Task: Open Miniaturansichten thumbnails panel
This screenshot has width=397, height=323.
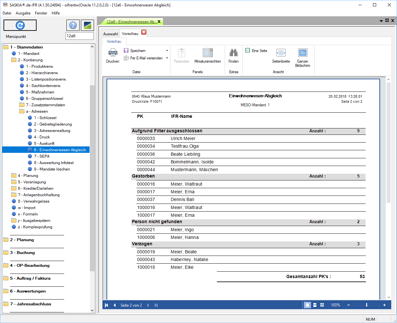Action: pos(208,53)
